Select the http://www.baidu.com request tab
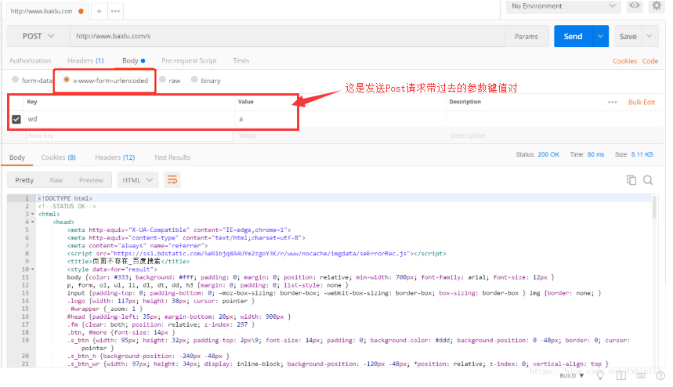Image resolution: width=673 pixels, height=387 pixels. pos(47,11)
